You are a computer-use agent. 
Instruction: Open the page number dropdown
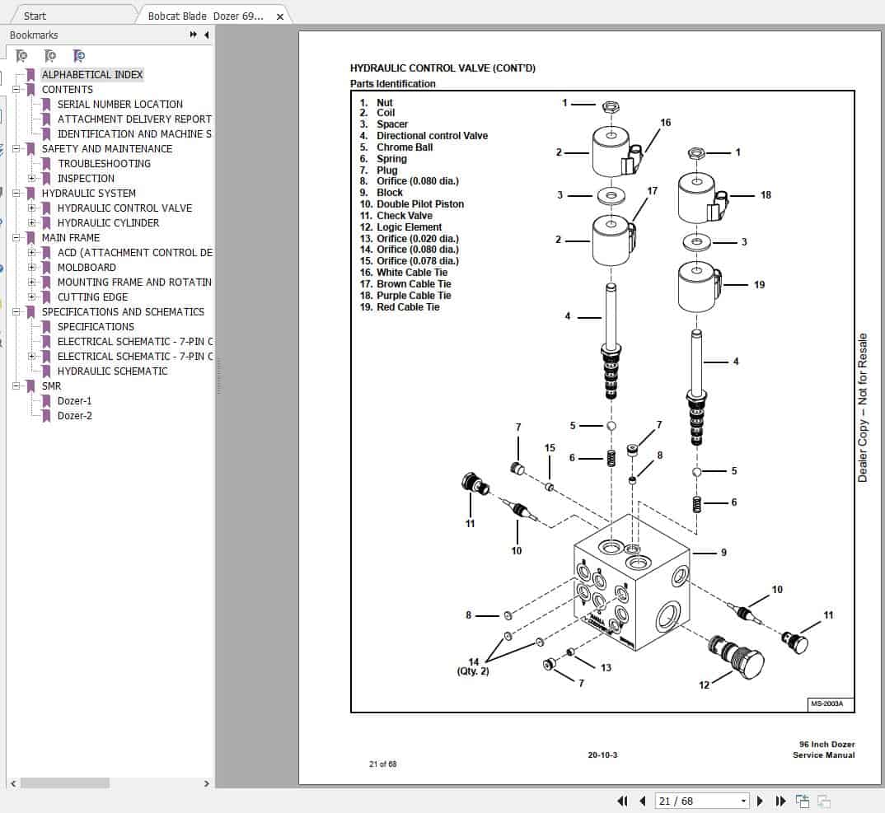pyautogui.click(x=744, y=800)
